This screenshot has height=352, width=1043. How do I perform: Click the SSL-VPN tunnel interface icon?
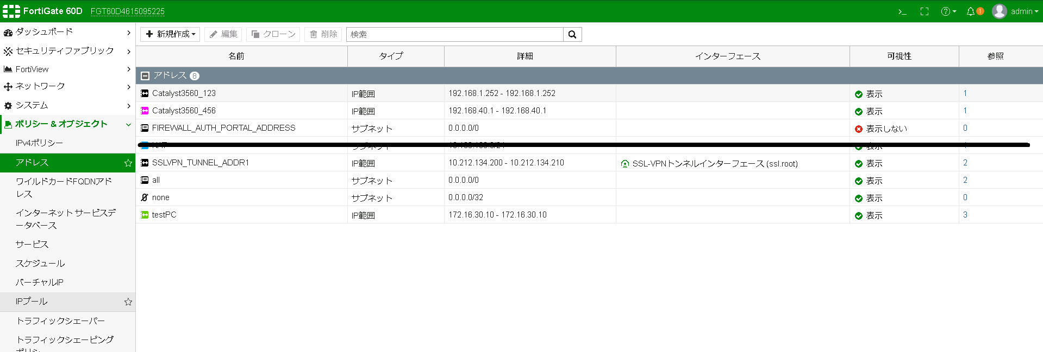625,164
